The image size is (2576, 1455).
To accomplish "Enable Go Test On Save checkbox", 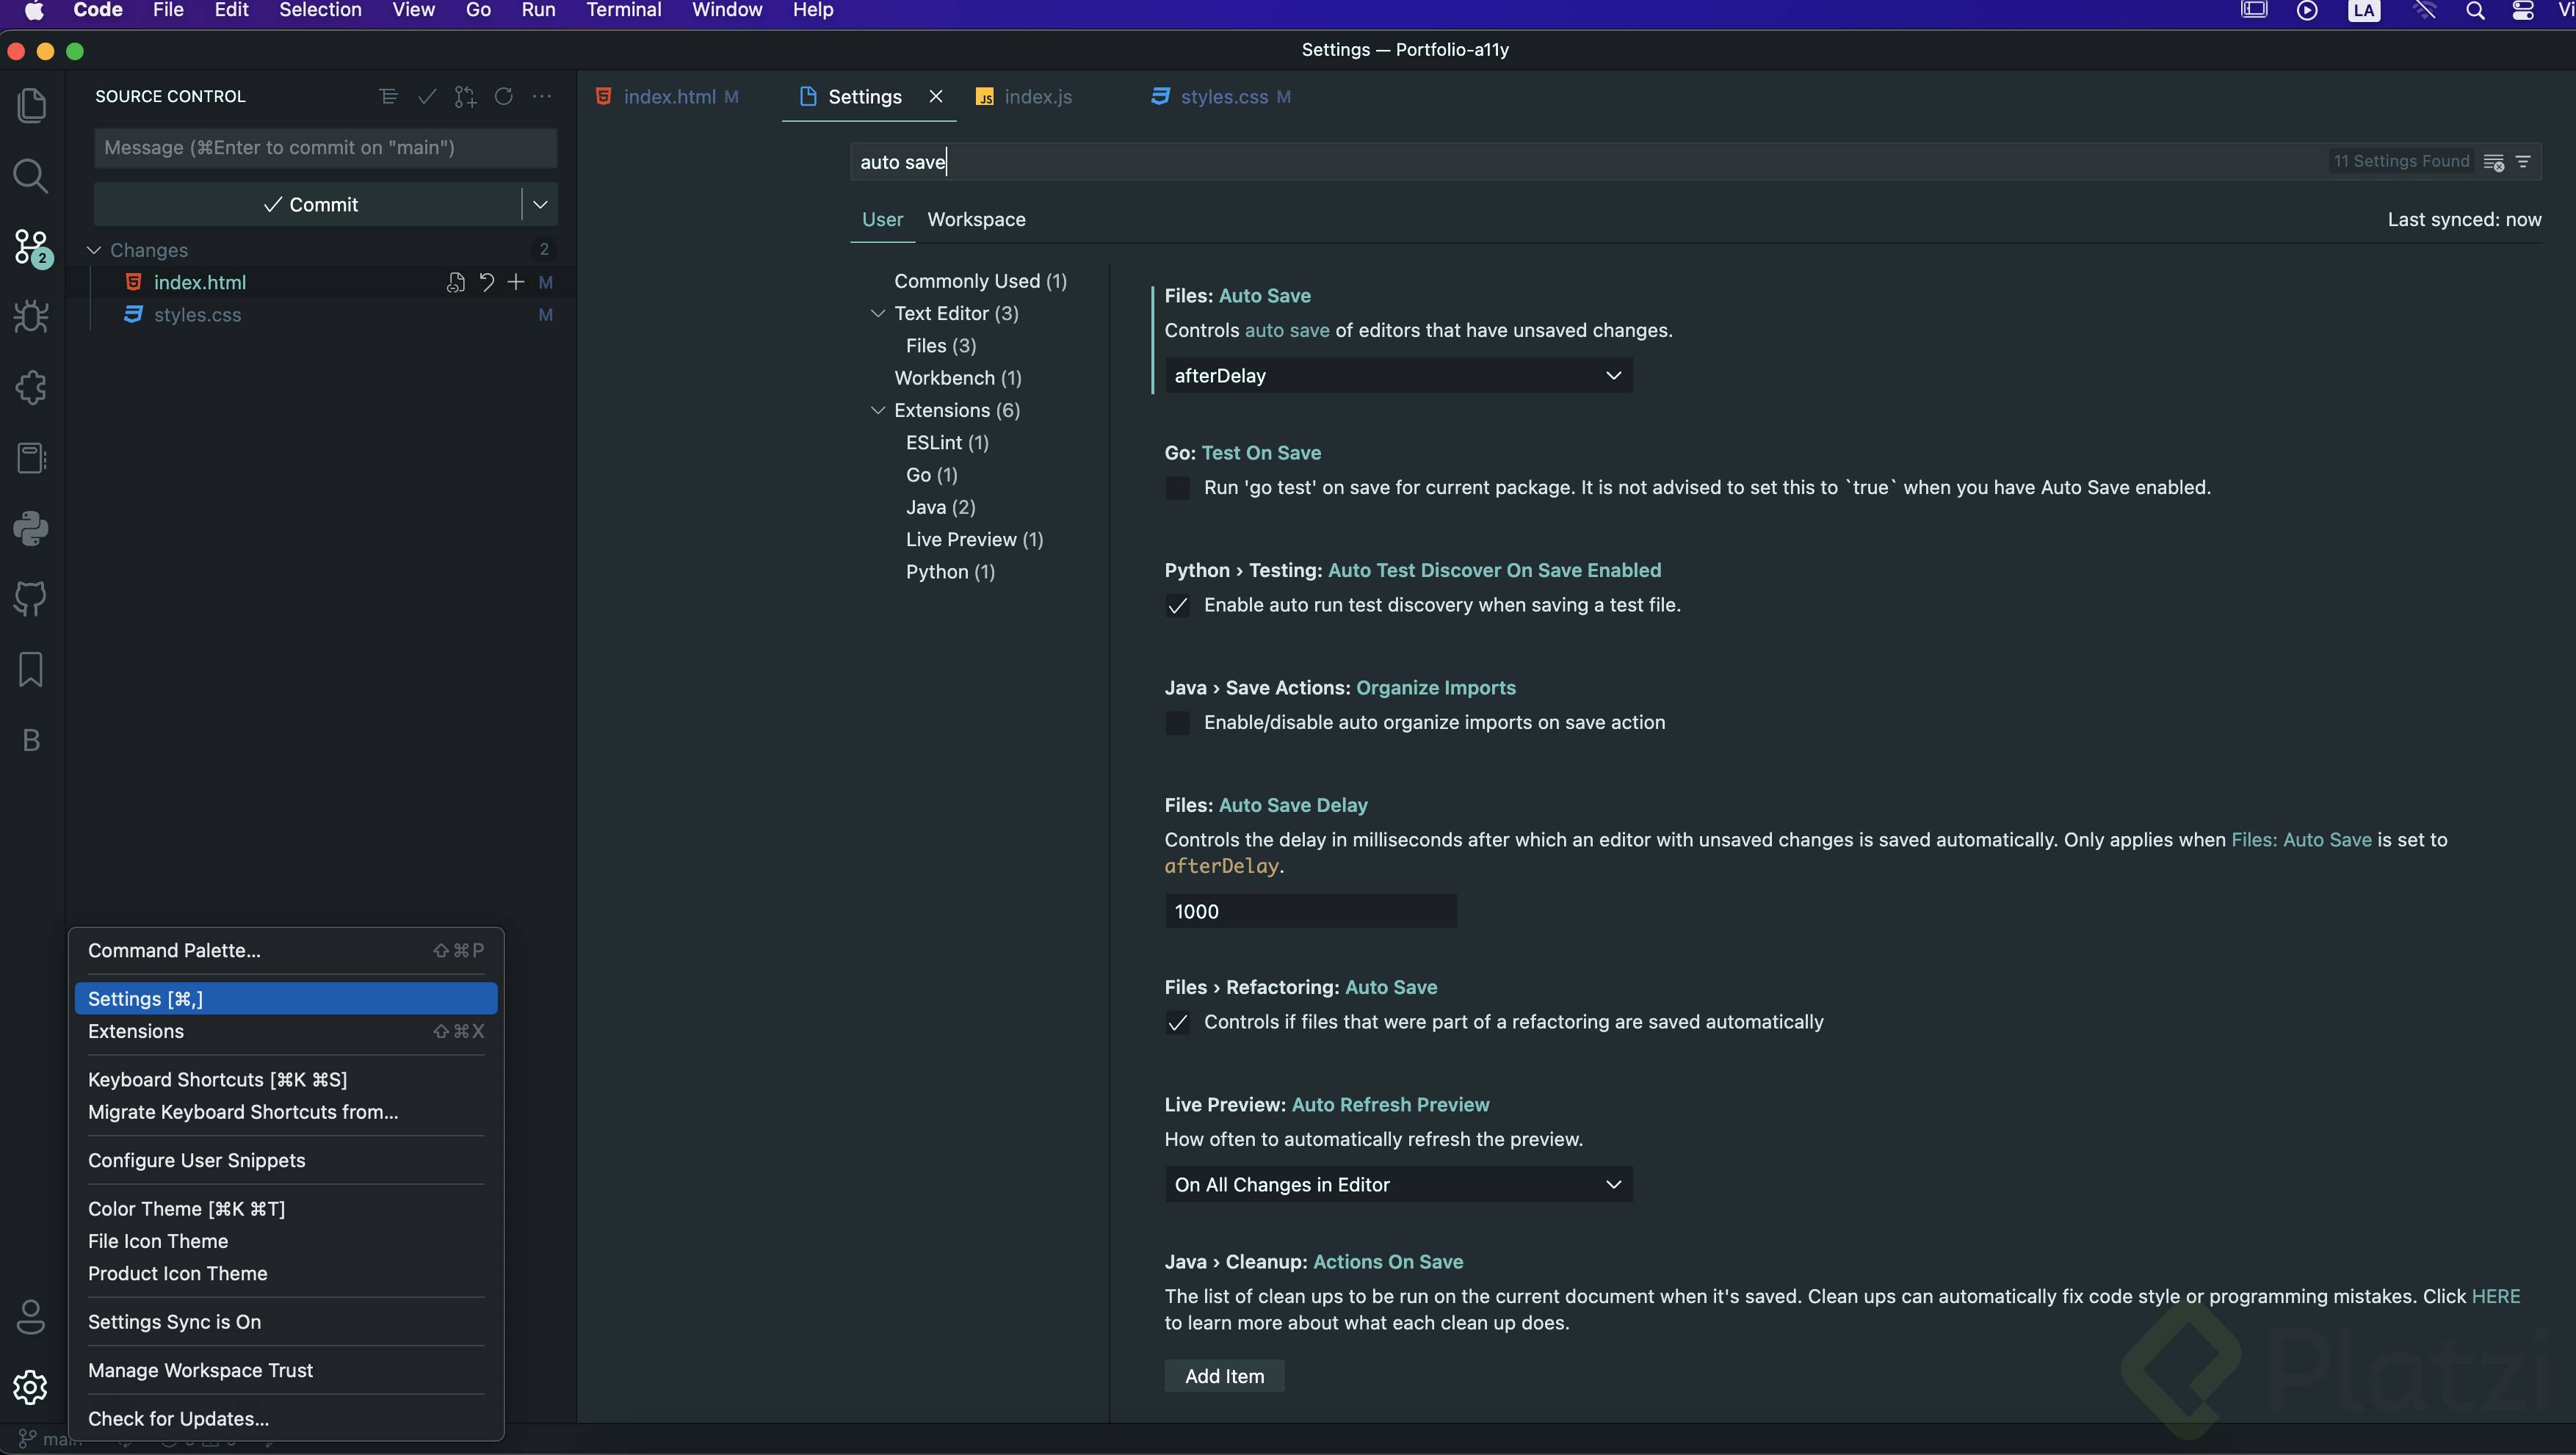I will point(1178,488).
